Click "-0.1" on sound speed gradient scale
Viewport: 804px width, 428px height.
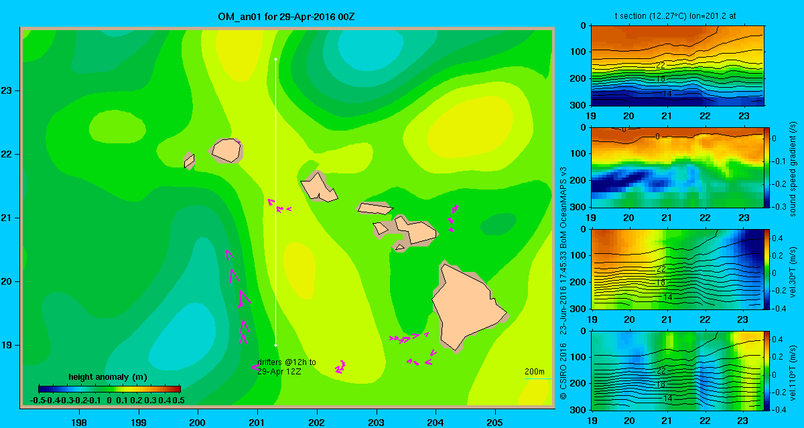781,161
